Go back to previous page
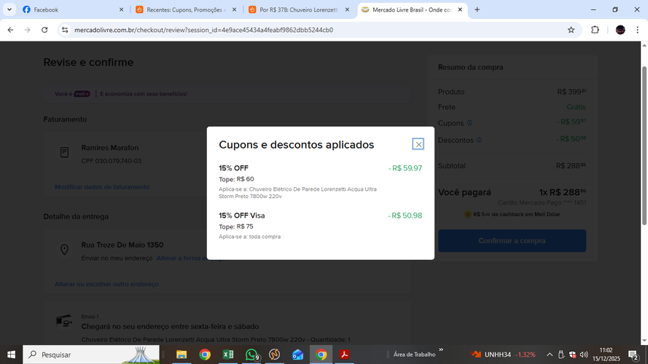 (10, 30)
